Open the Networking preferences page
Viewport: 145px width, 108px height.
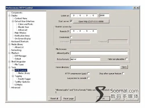point(16,50)
